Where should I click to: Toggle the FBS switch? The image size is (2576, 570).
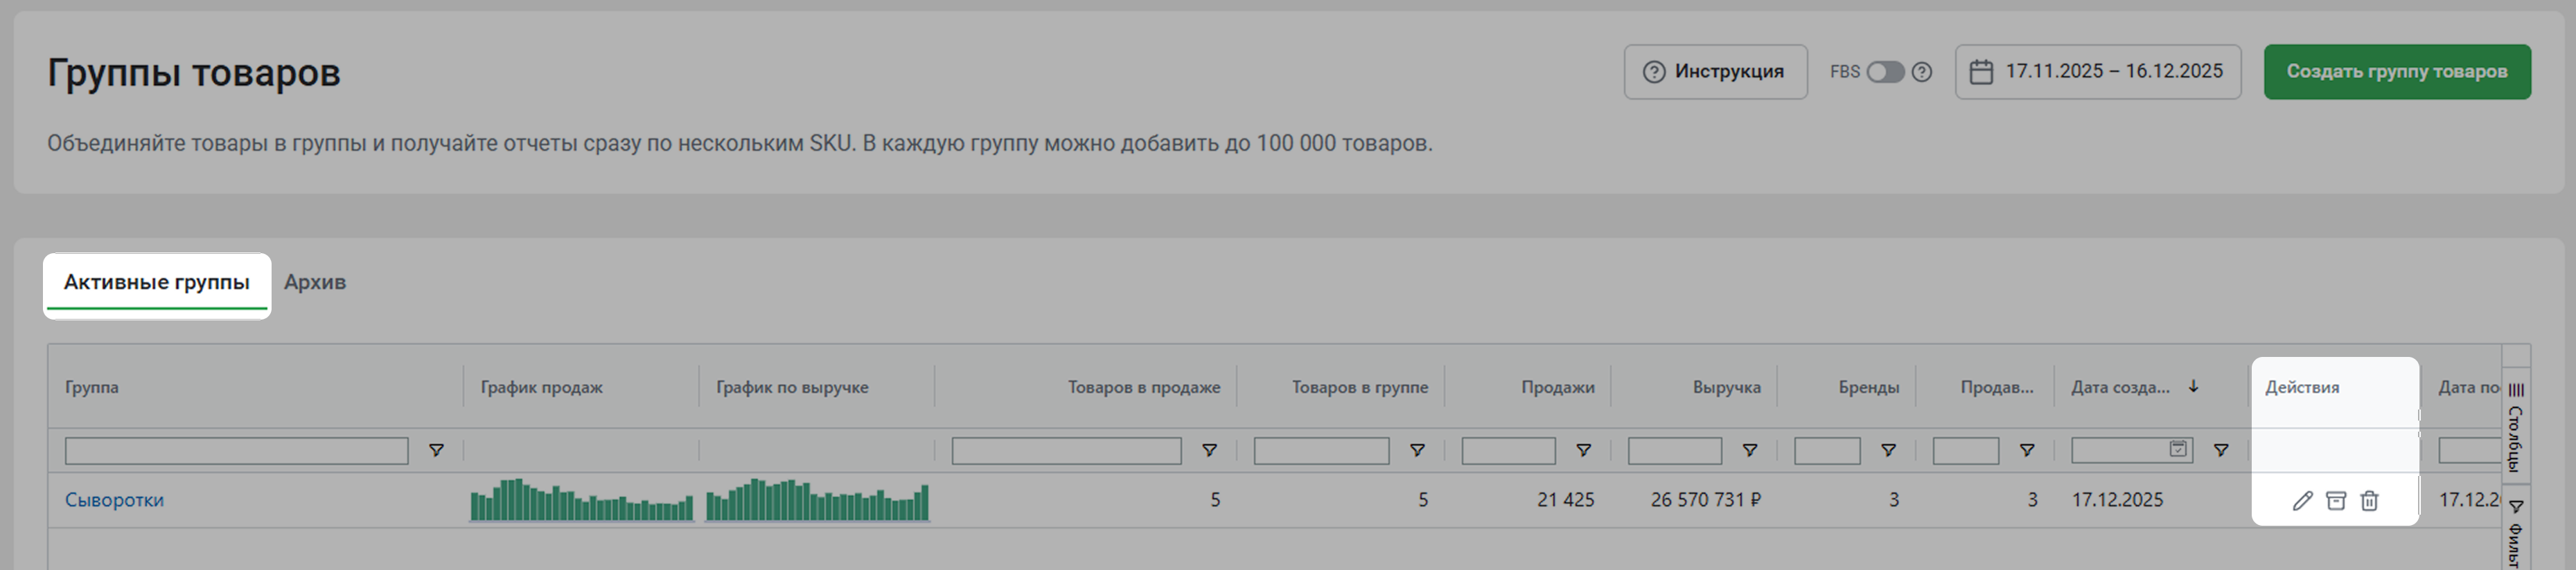click(1885, 72)
